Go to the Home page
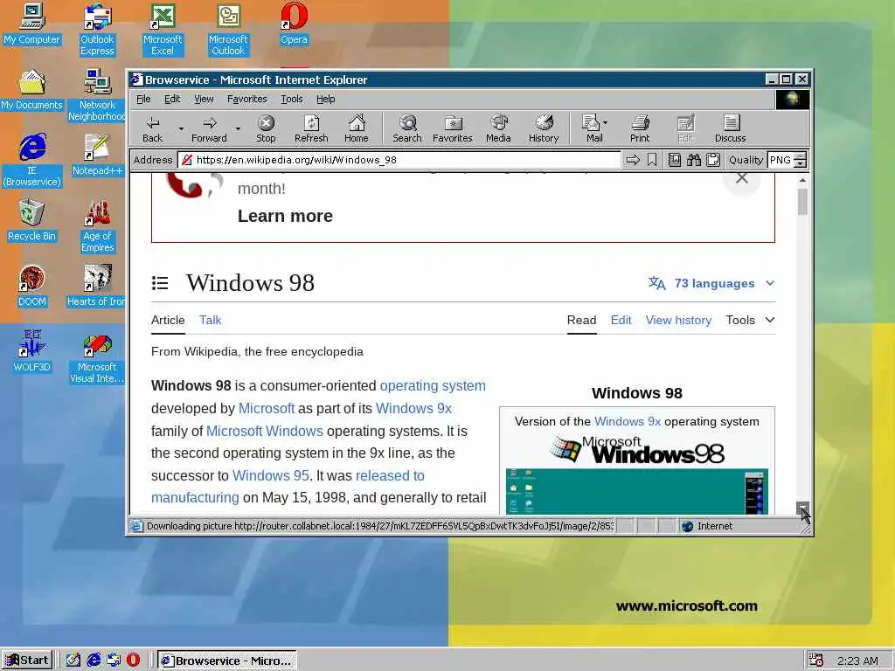This screenshot has height=671, width=895. [357, 129]
